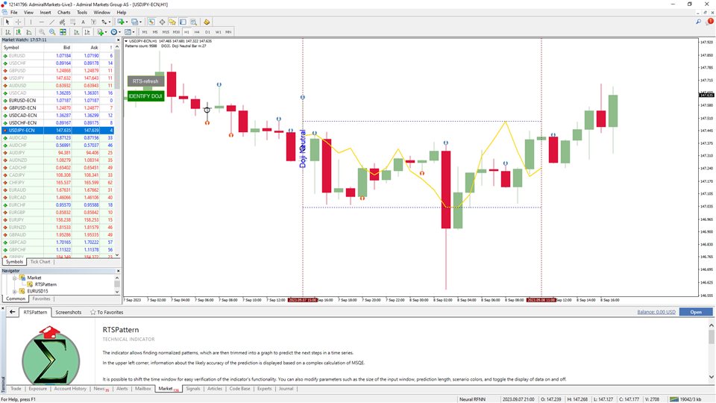Open the Market Watch panel icon
Screen dimensions: 716x403
click(151, 22)
